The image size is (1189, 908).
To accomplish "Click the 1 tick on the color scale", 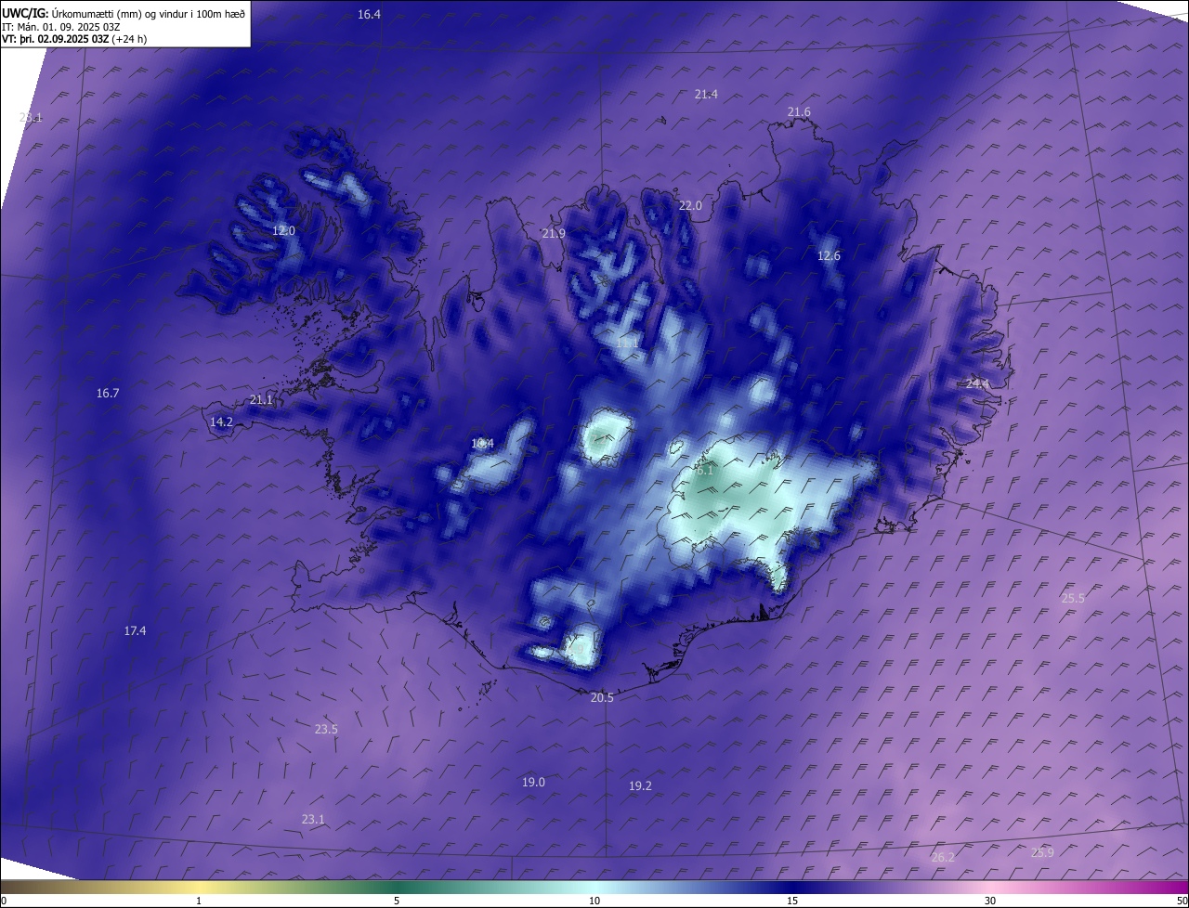I will point(199,902).
